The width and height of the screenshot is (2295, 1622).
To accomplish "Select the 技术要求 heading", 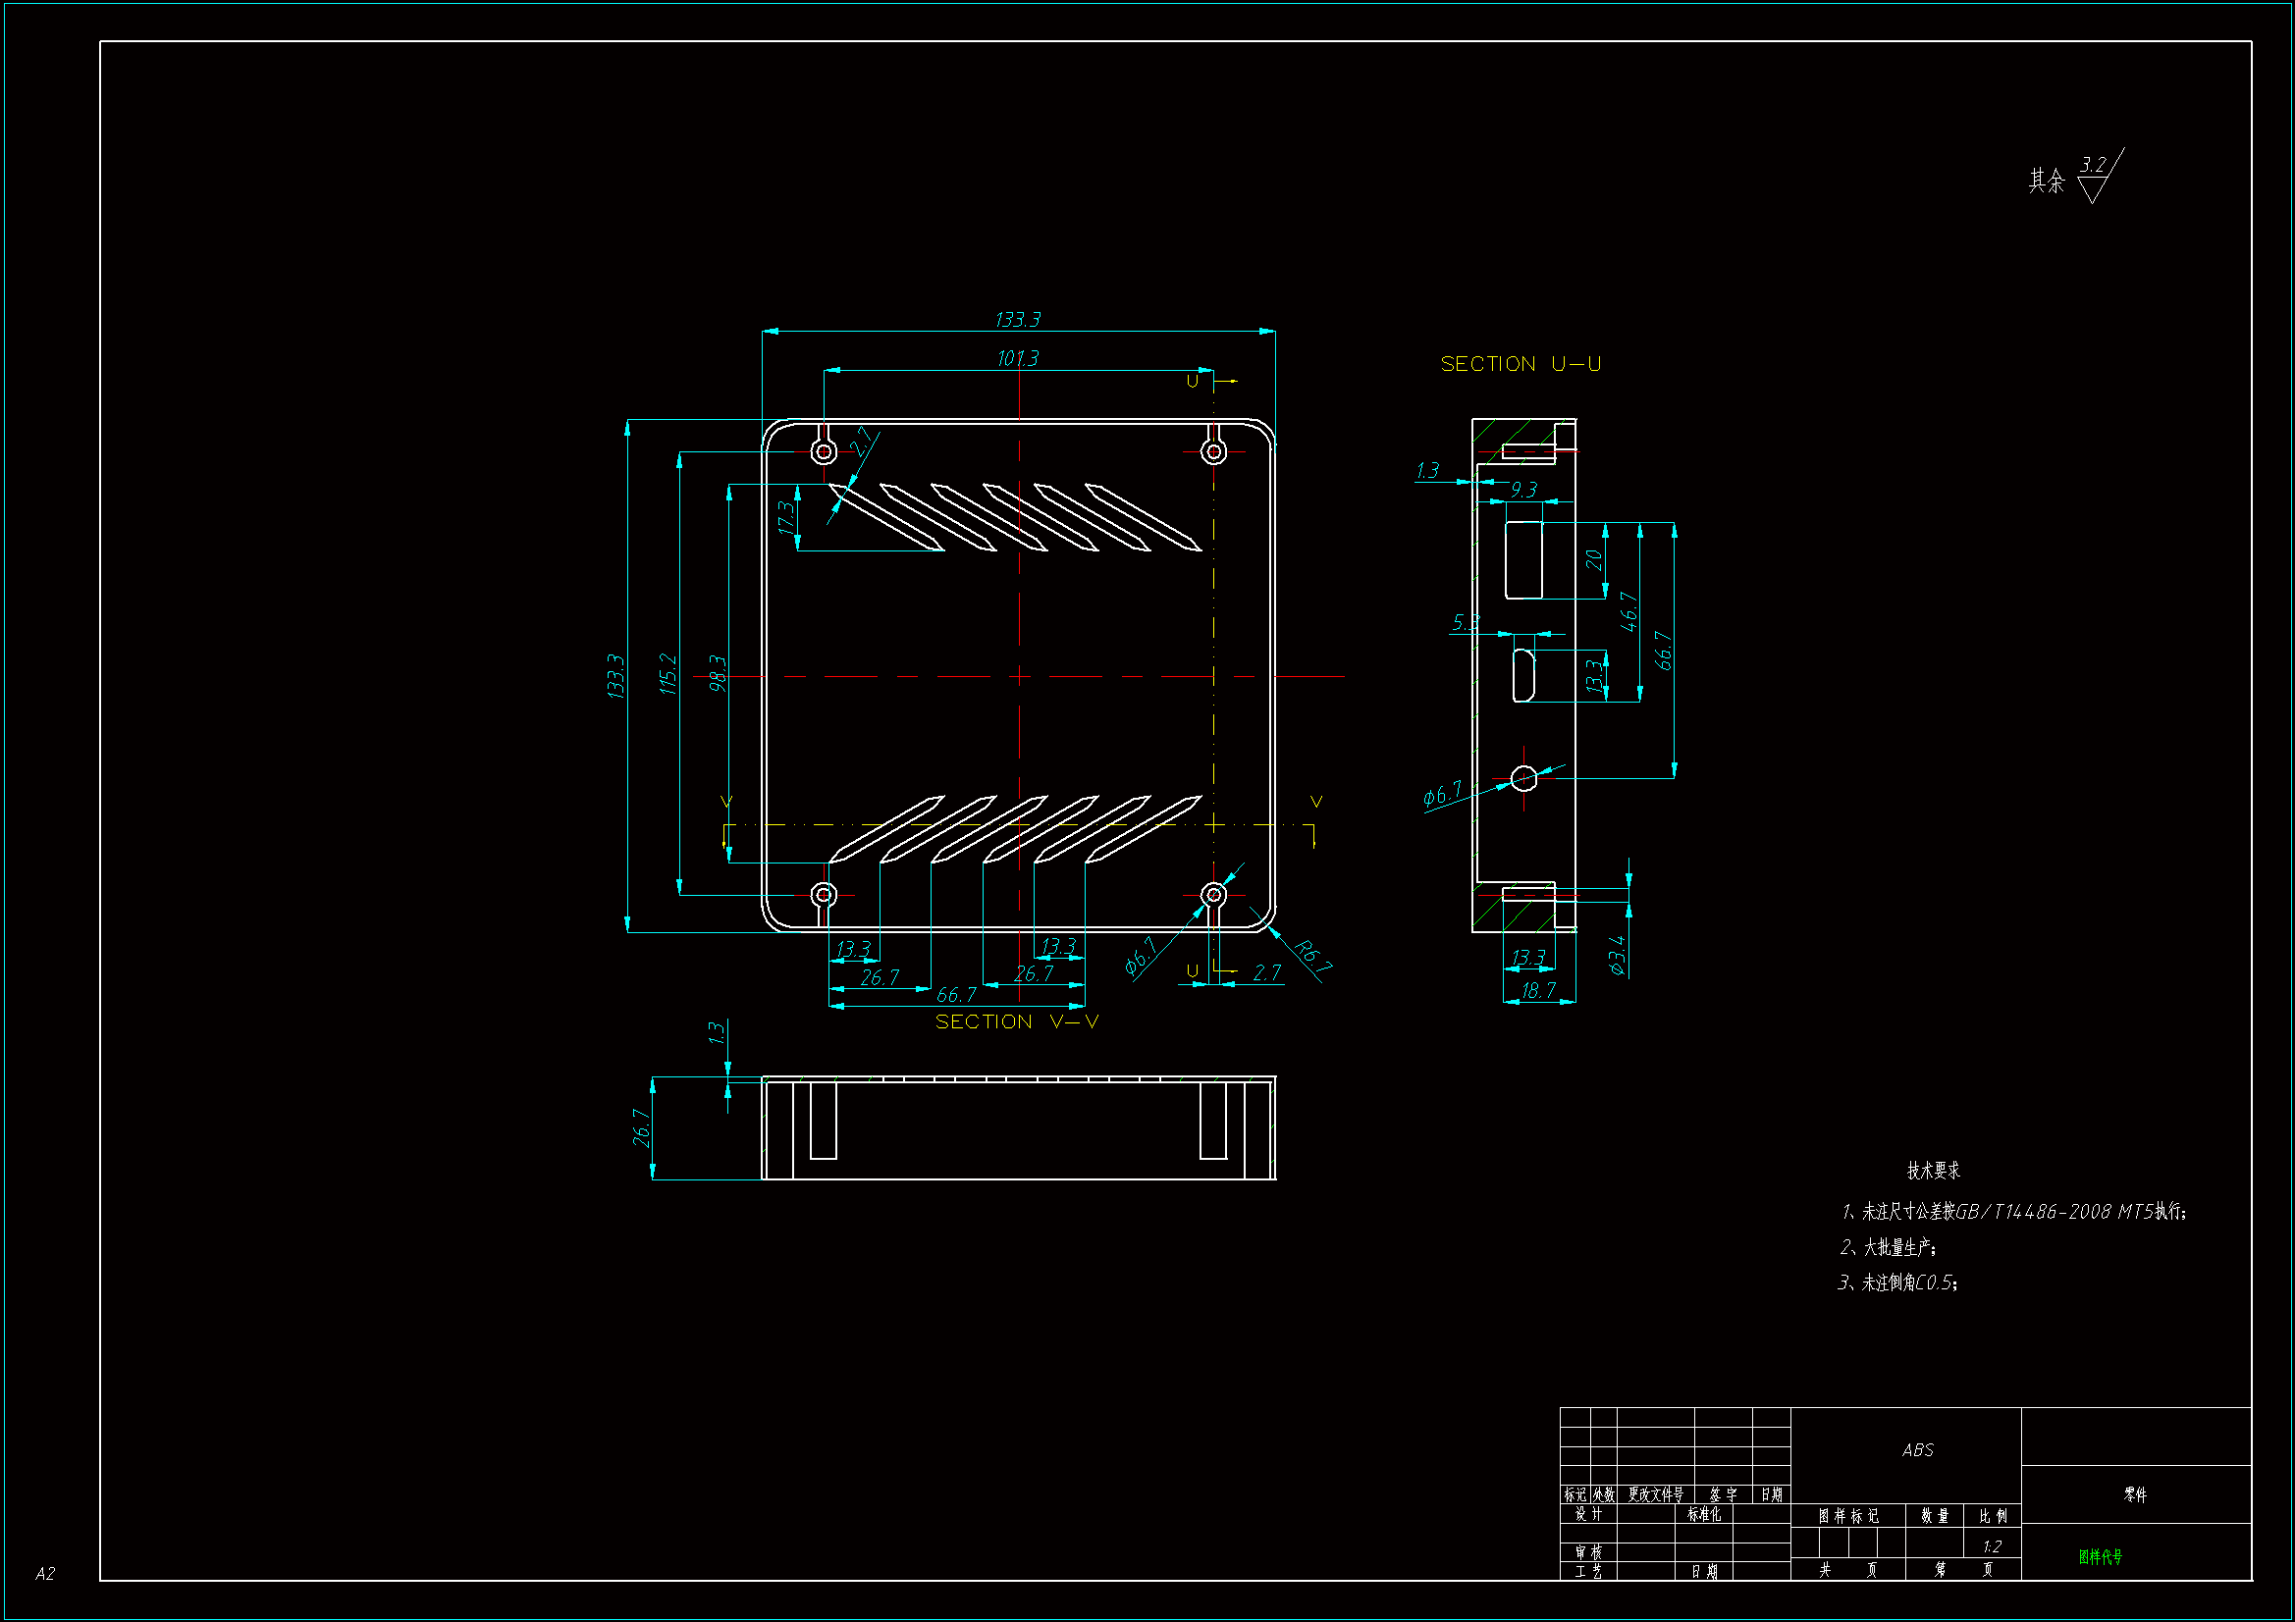I will point(1933,1170).
